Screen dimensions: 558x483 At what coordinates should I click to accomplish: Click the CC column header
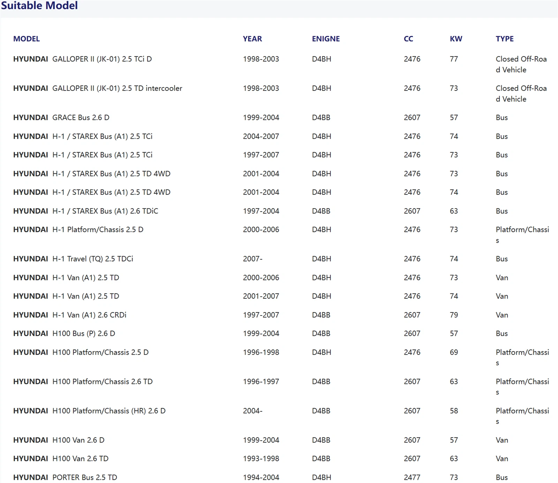tap(408, 39)
